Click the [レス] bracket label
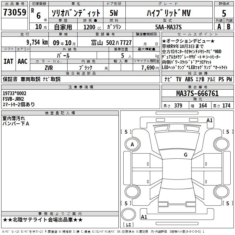 pos(129,225)
